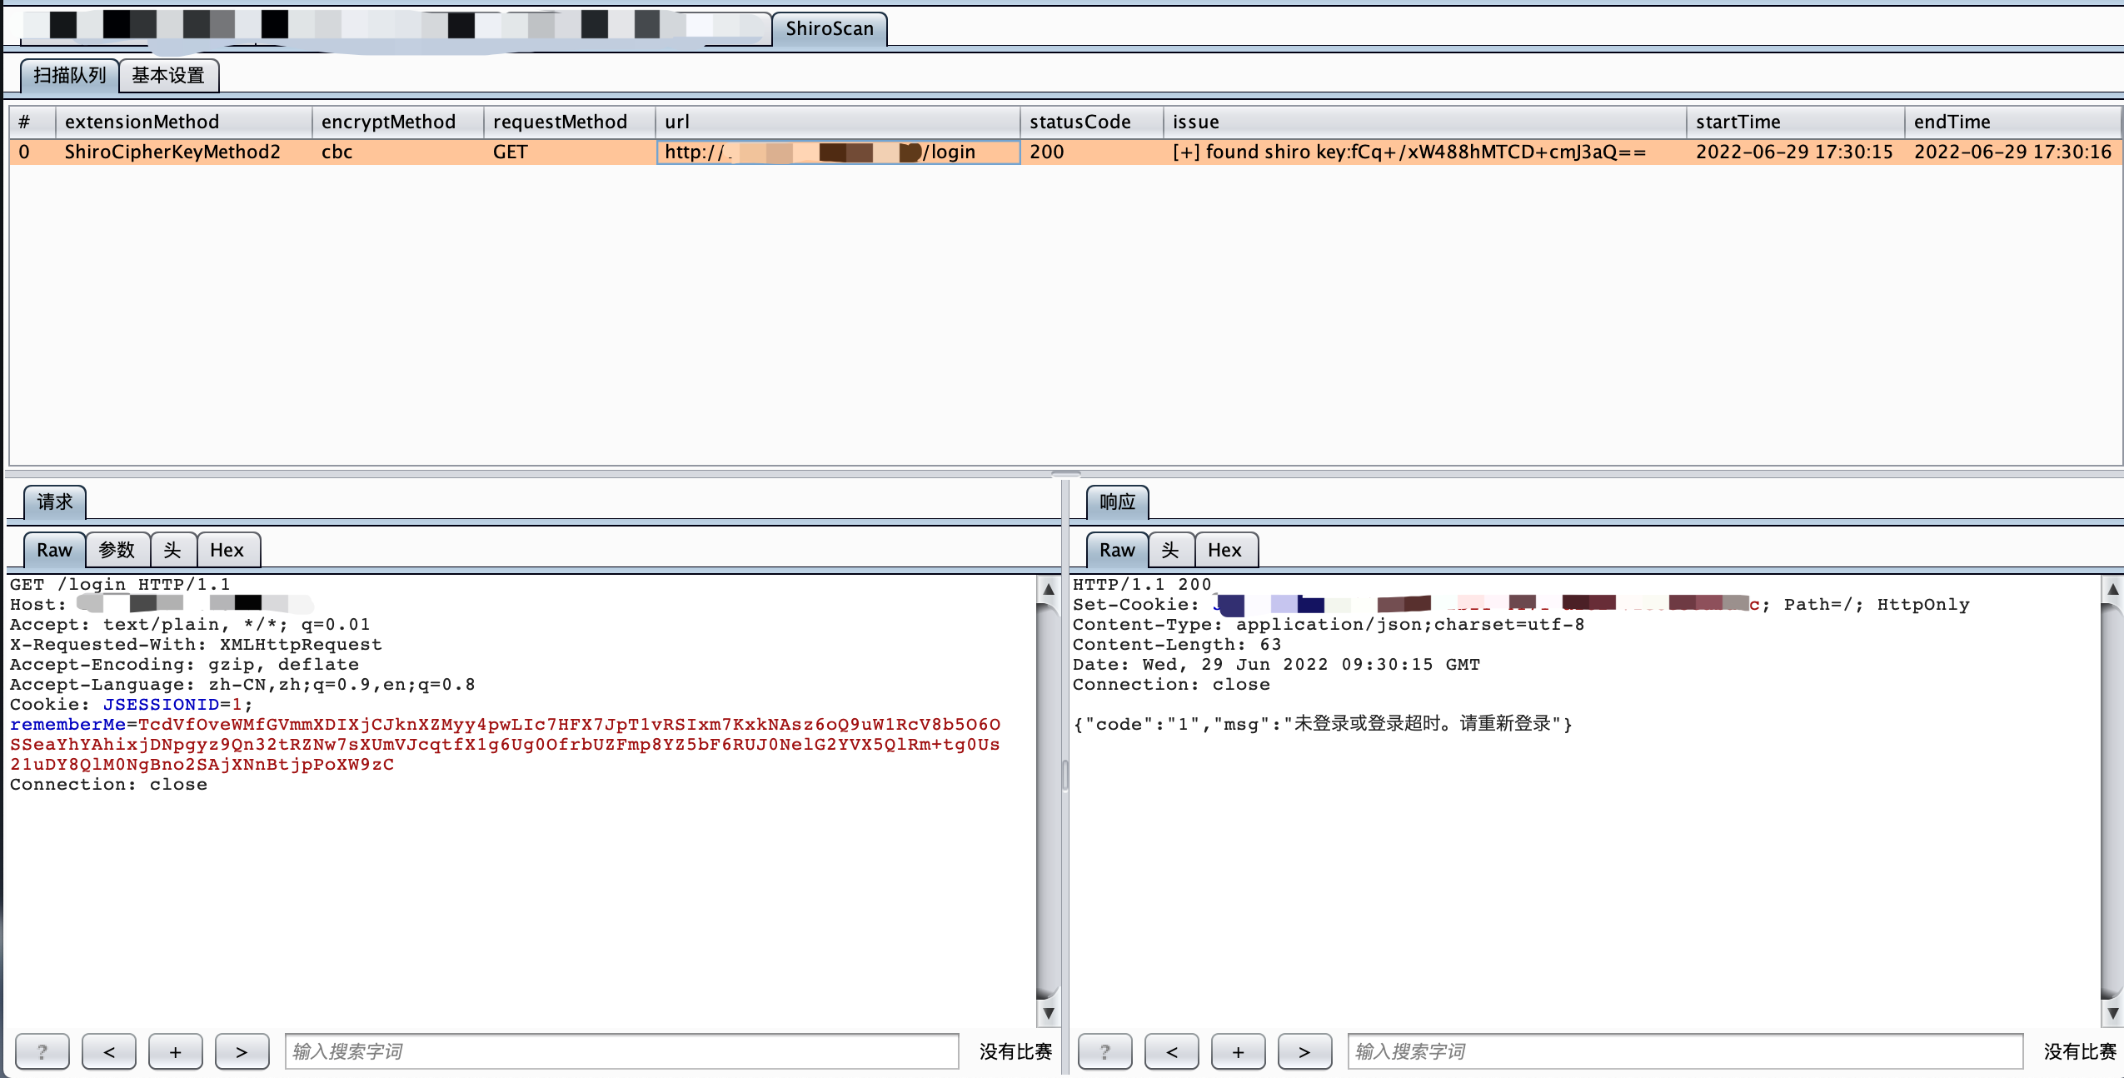This screenshot has width=2124, height=1078.
Task: Click the response panel help '?' button
Action: 1104,1051
